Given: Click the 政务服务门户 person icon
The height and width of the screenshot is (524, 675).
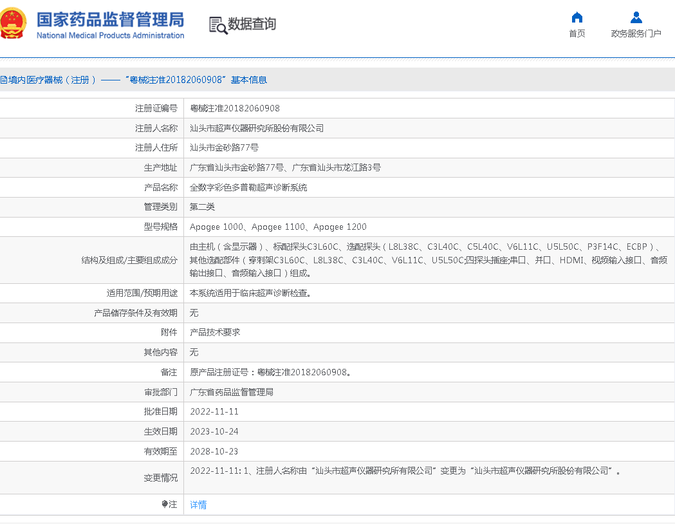Looking at the screenshot, I should coord(636,17).
